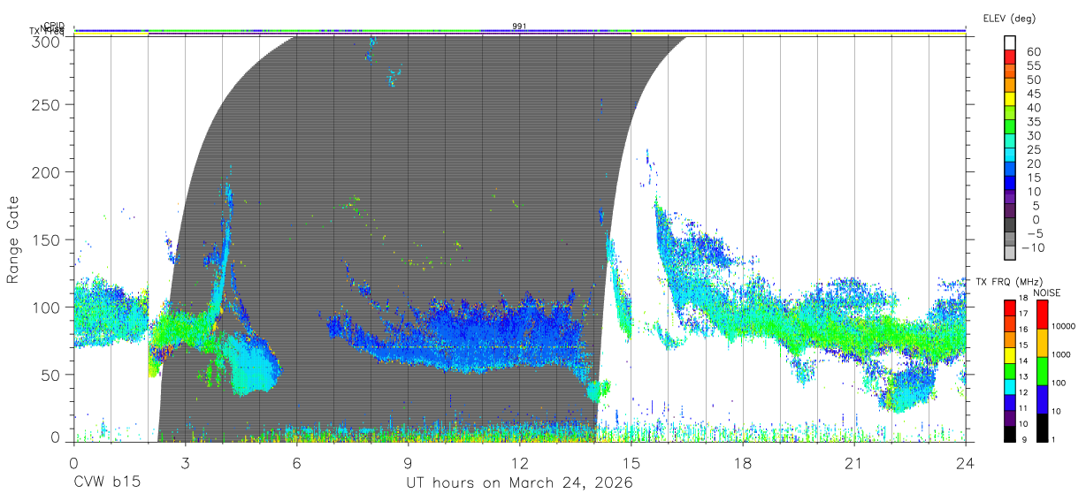Click ELEV legend value "−5"
Screen dimensions: 1086x501
click(1034, 233)
